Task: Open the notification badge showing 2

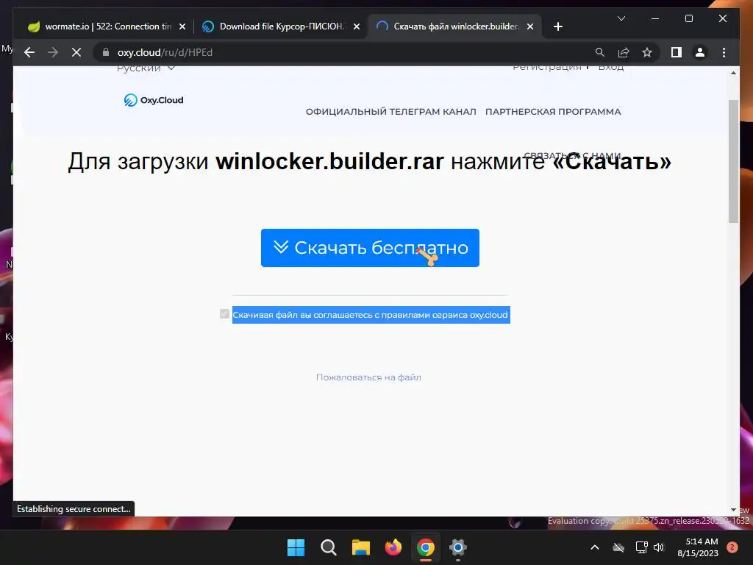Action: coord(732,547)
